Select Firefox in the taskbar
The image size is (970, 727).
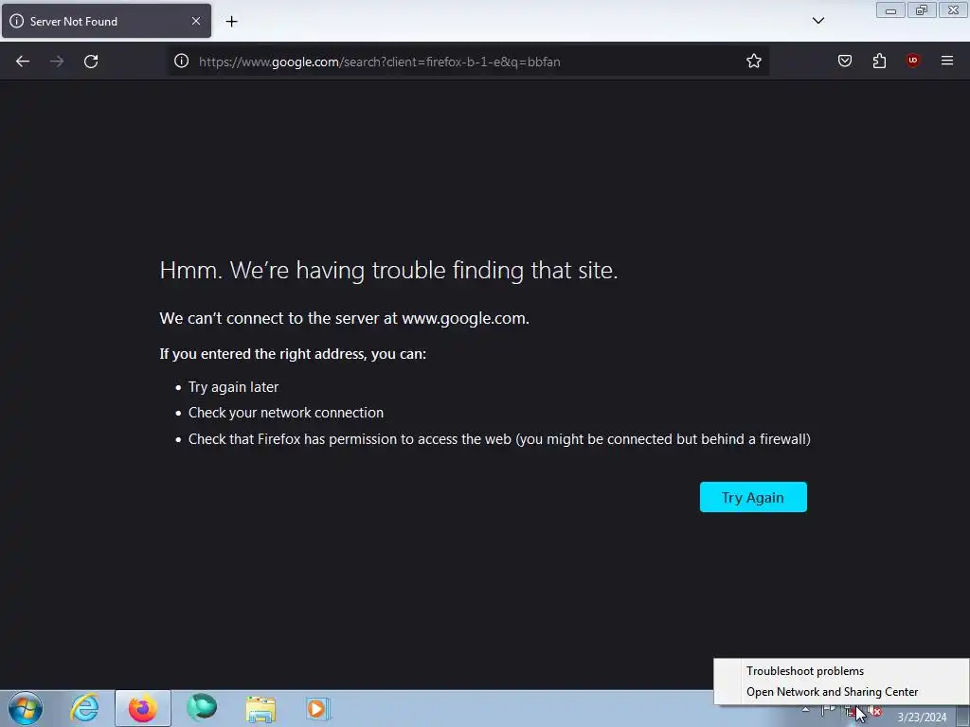[x=143, y=708]
